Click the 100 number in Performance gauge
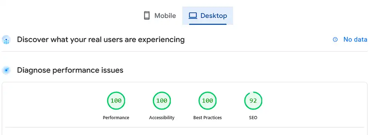371x135 pixels. click(x=116, y=101)
